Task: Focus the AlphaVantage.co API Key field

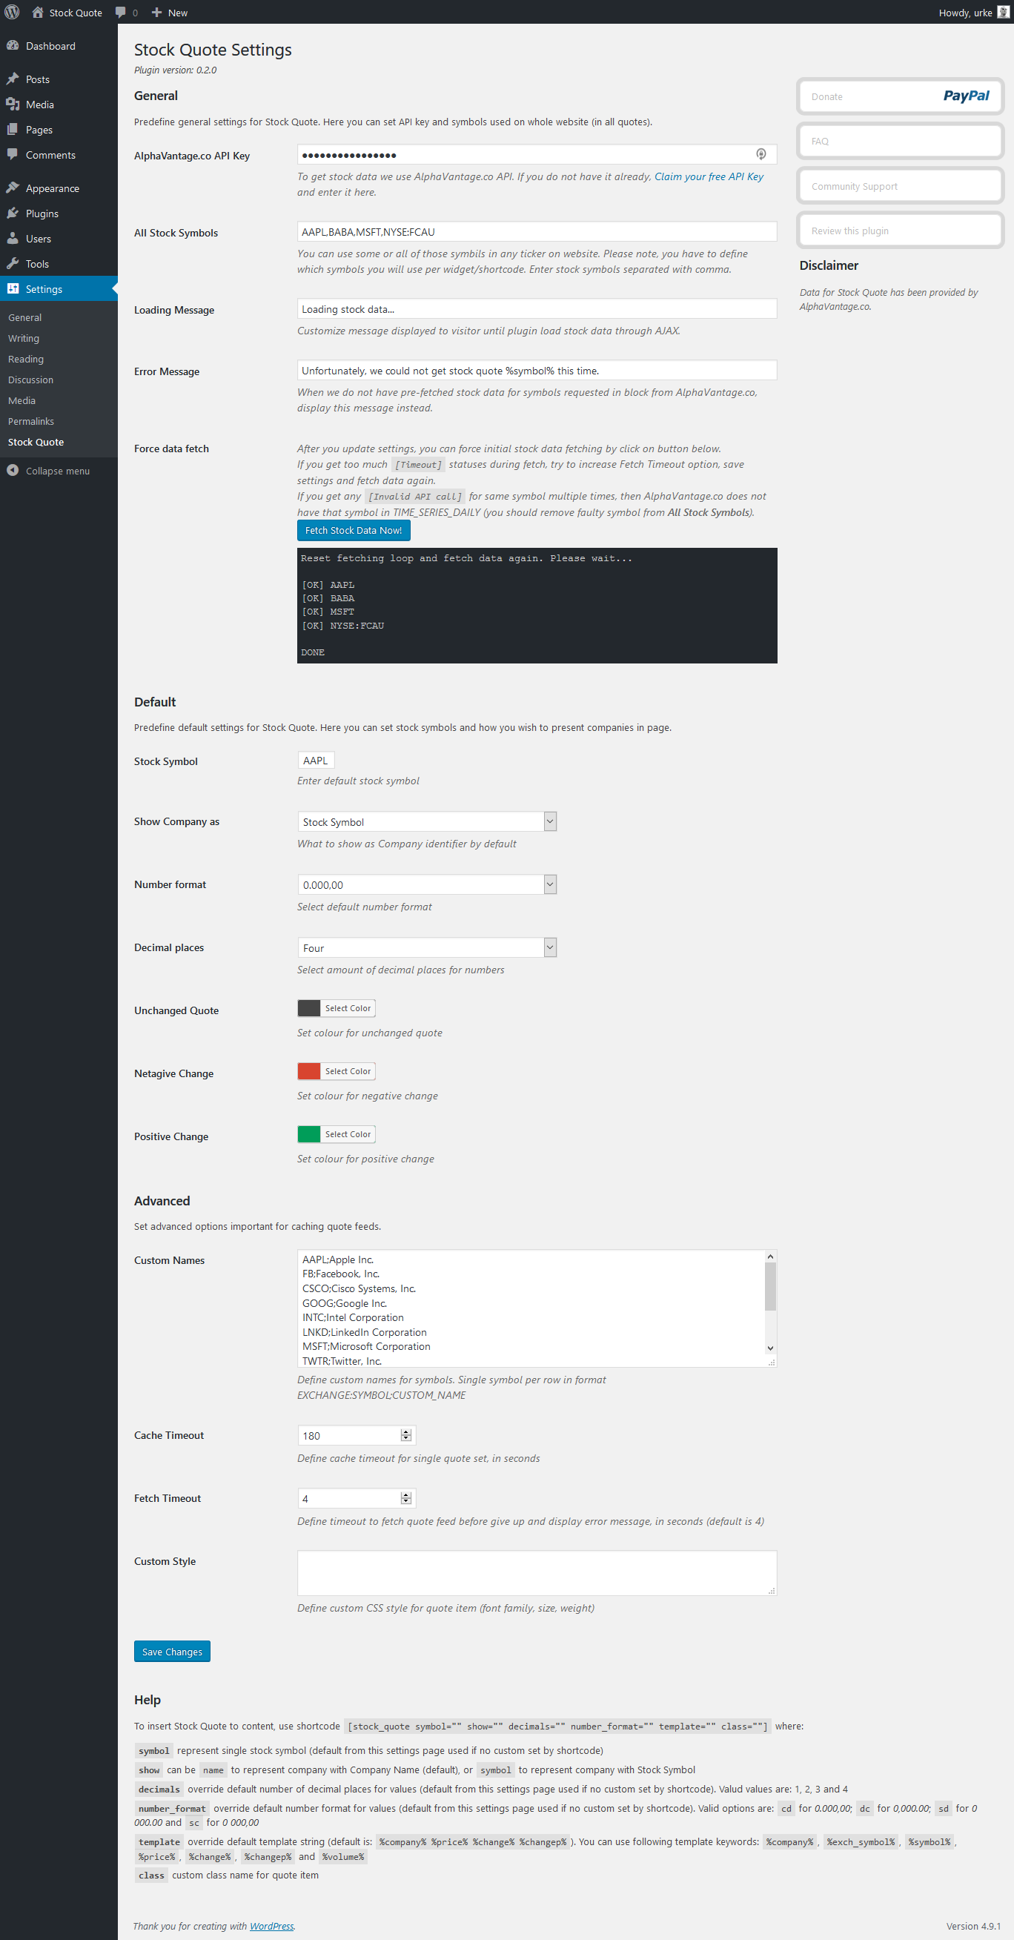Action: pyautogui.click(x=537, y=154)
